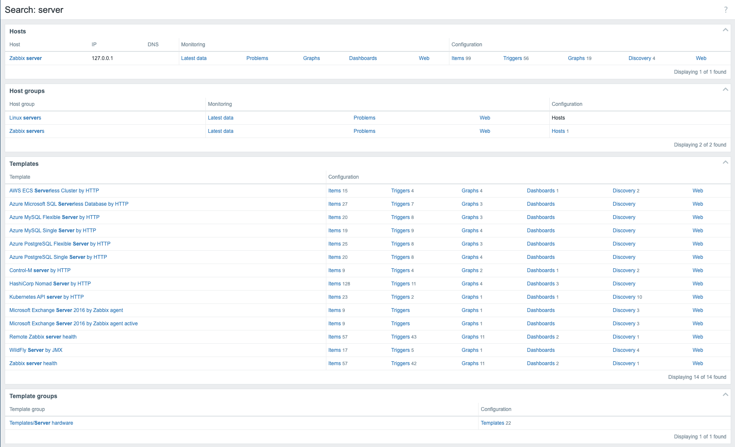Image resolution: width=735 pixels, height=447 pixels.
Task: Open Control-M server by HTTP template
Action: tap(40, 270)
